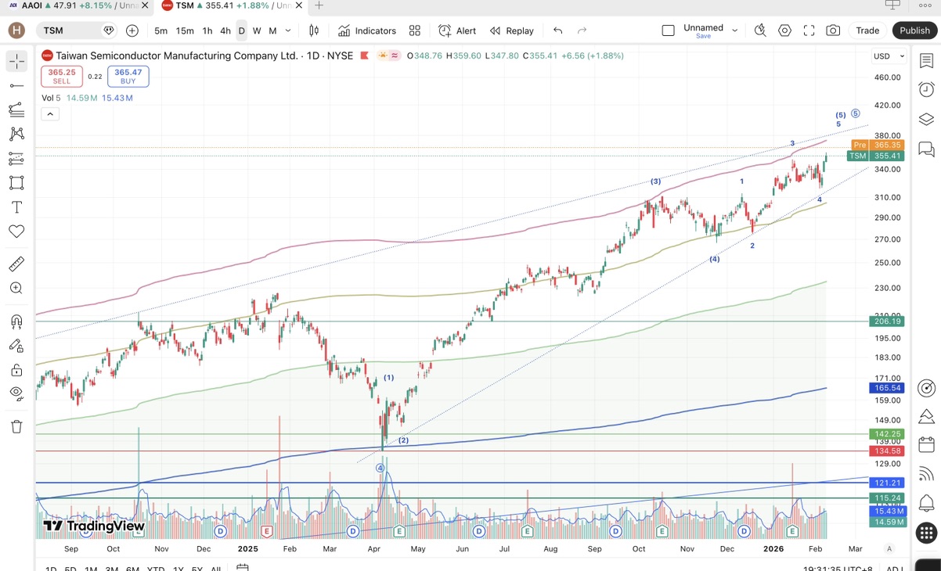Select the 4h timeframe
The height and width of the screenshot is (571, 941).
click(225, 31)
